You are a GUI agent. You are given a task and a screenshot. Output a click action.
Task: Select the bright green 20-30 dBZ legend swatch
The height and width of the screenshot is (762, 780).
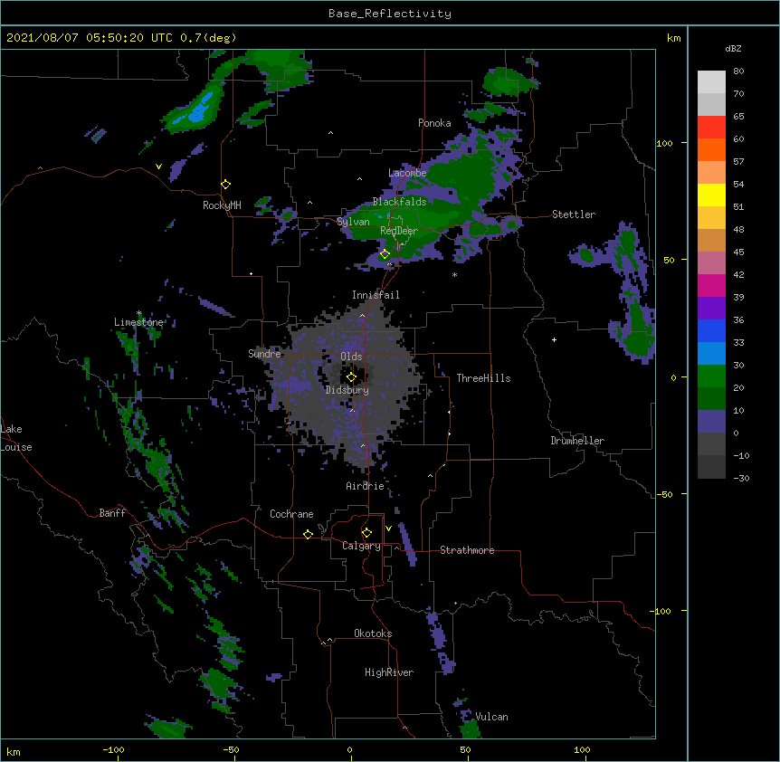(x=711, y=376)
